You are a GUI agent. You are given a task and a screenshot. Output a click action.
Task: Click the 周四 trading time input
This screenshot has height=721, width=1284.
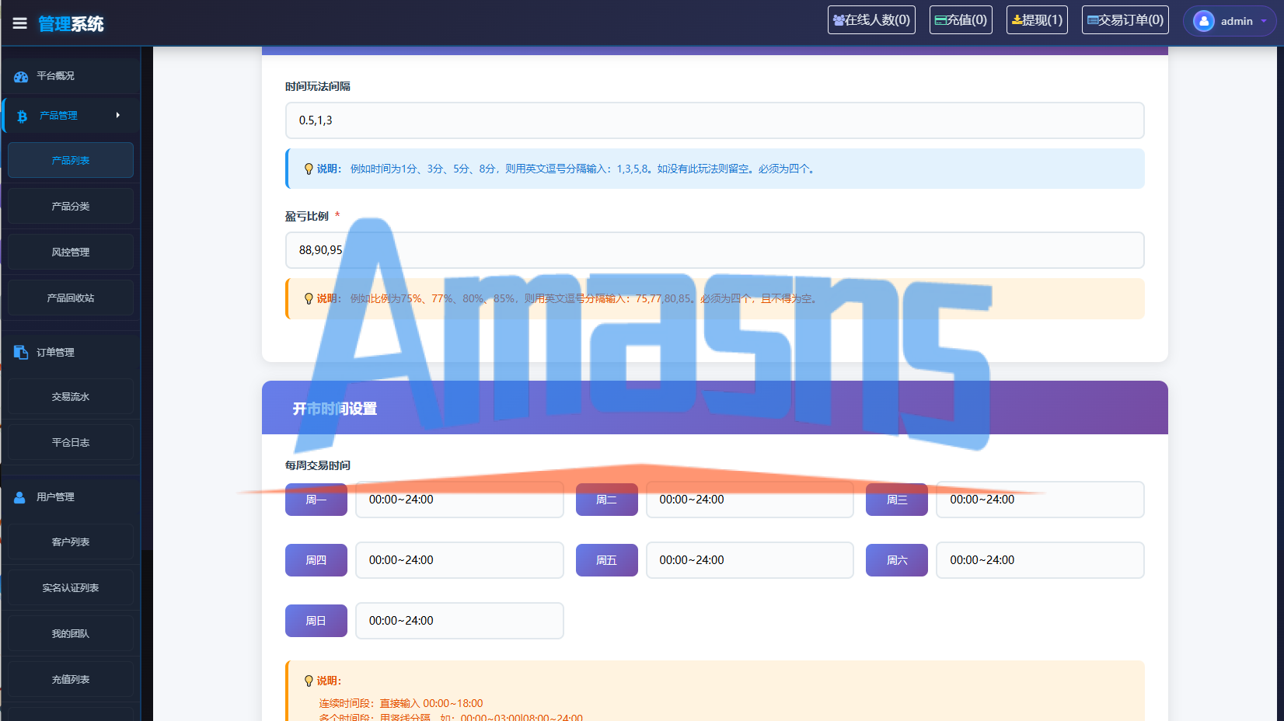click(459, 560)
